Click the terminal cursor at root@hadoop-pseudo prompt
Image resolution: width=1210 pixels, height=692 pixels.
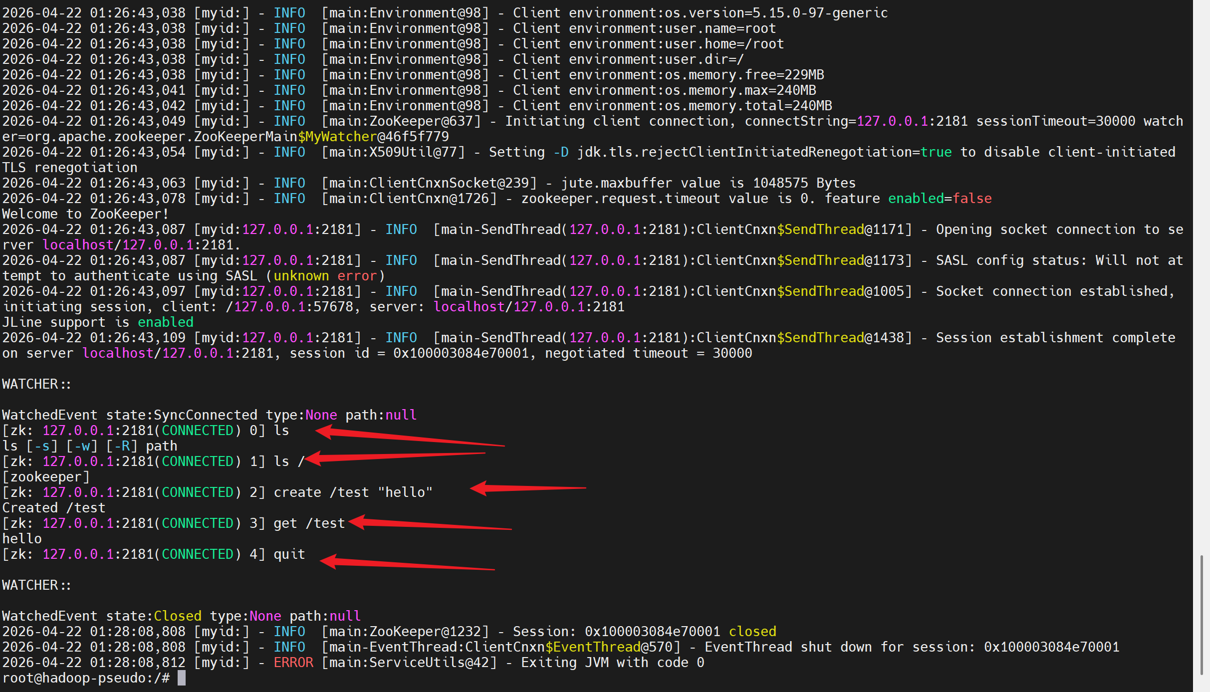coord(182,678)
